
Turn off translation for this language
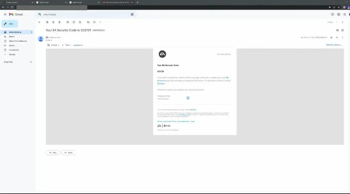(x=334, y=45)
